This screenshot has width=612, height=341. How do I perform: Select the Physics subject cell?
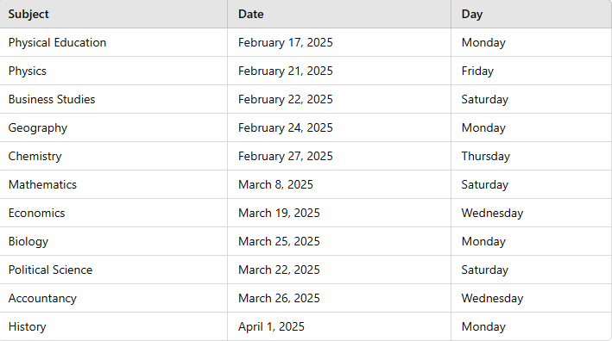point(114,71)
